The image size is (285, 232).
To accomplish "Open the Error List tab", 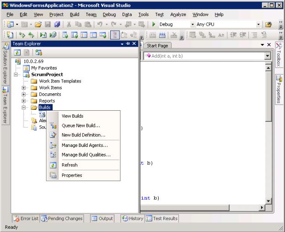I will [x=26, y=218].
